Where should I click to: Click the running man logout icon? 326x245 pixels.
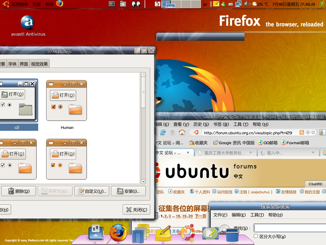pyautogui.click(x=322, y=4)
